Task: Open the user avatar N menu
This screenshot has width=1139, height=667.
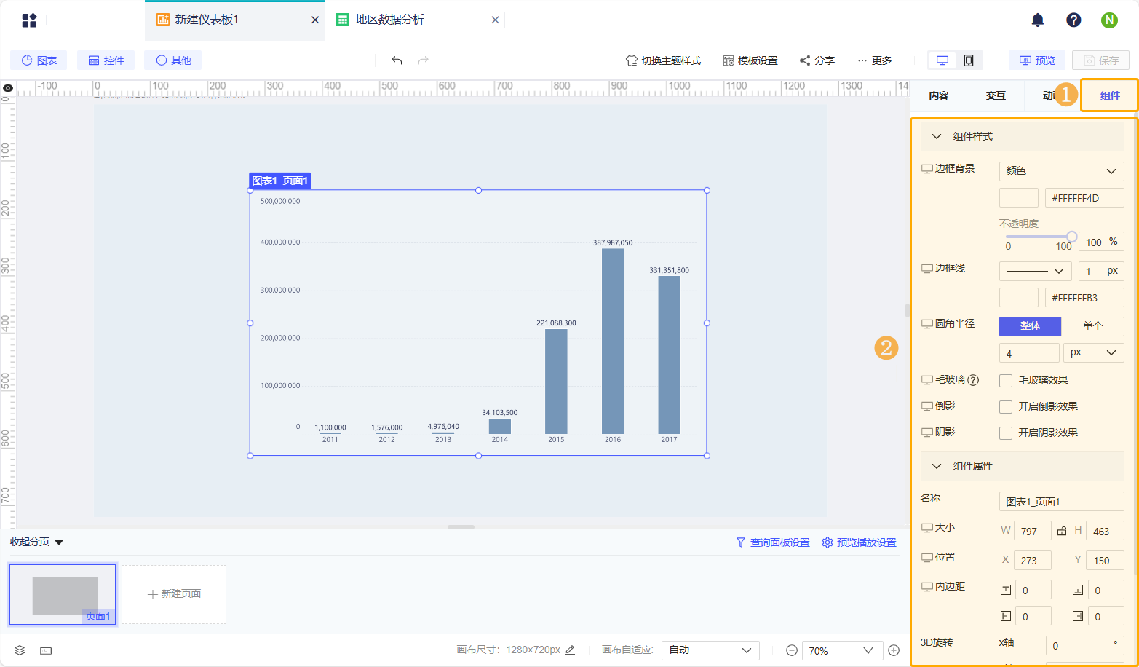Action: click(1109, 20)
